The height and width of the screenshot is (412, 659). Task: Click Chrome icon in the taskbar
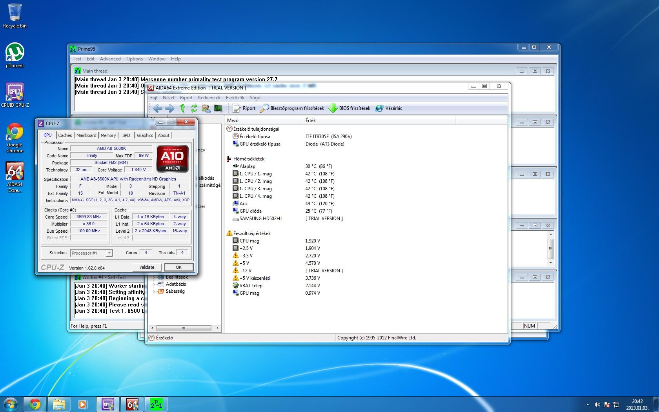(35, 404)
